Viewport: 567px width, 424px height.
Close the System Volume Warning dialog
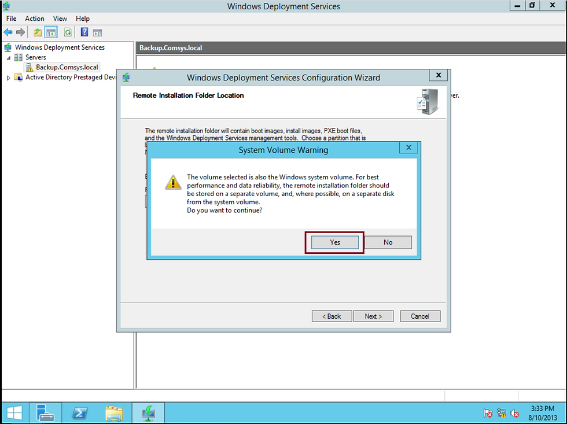click(408, 148)
